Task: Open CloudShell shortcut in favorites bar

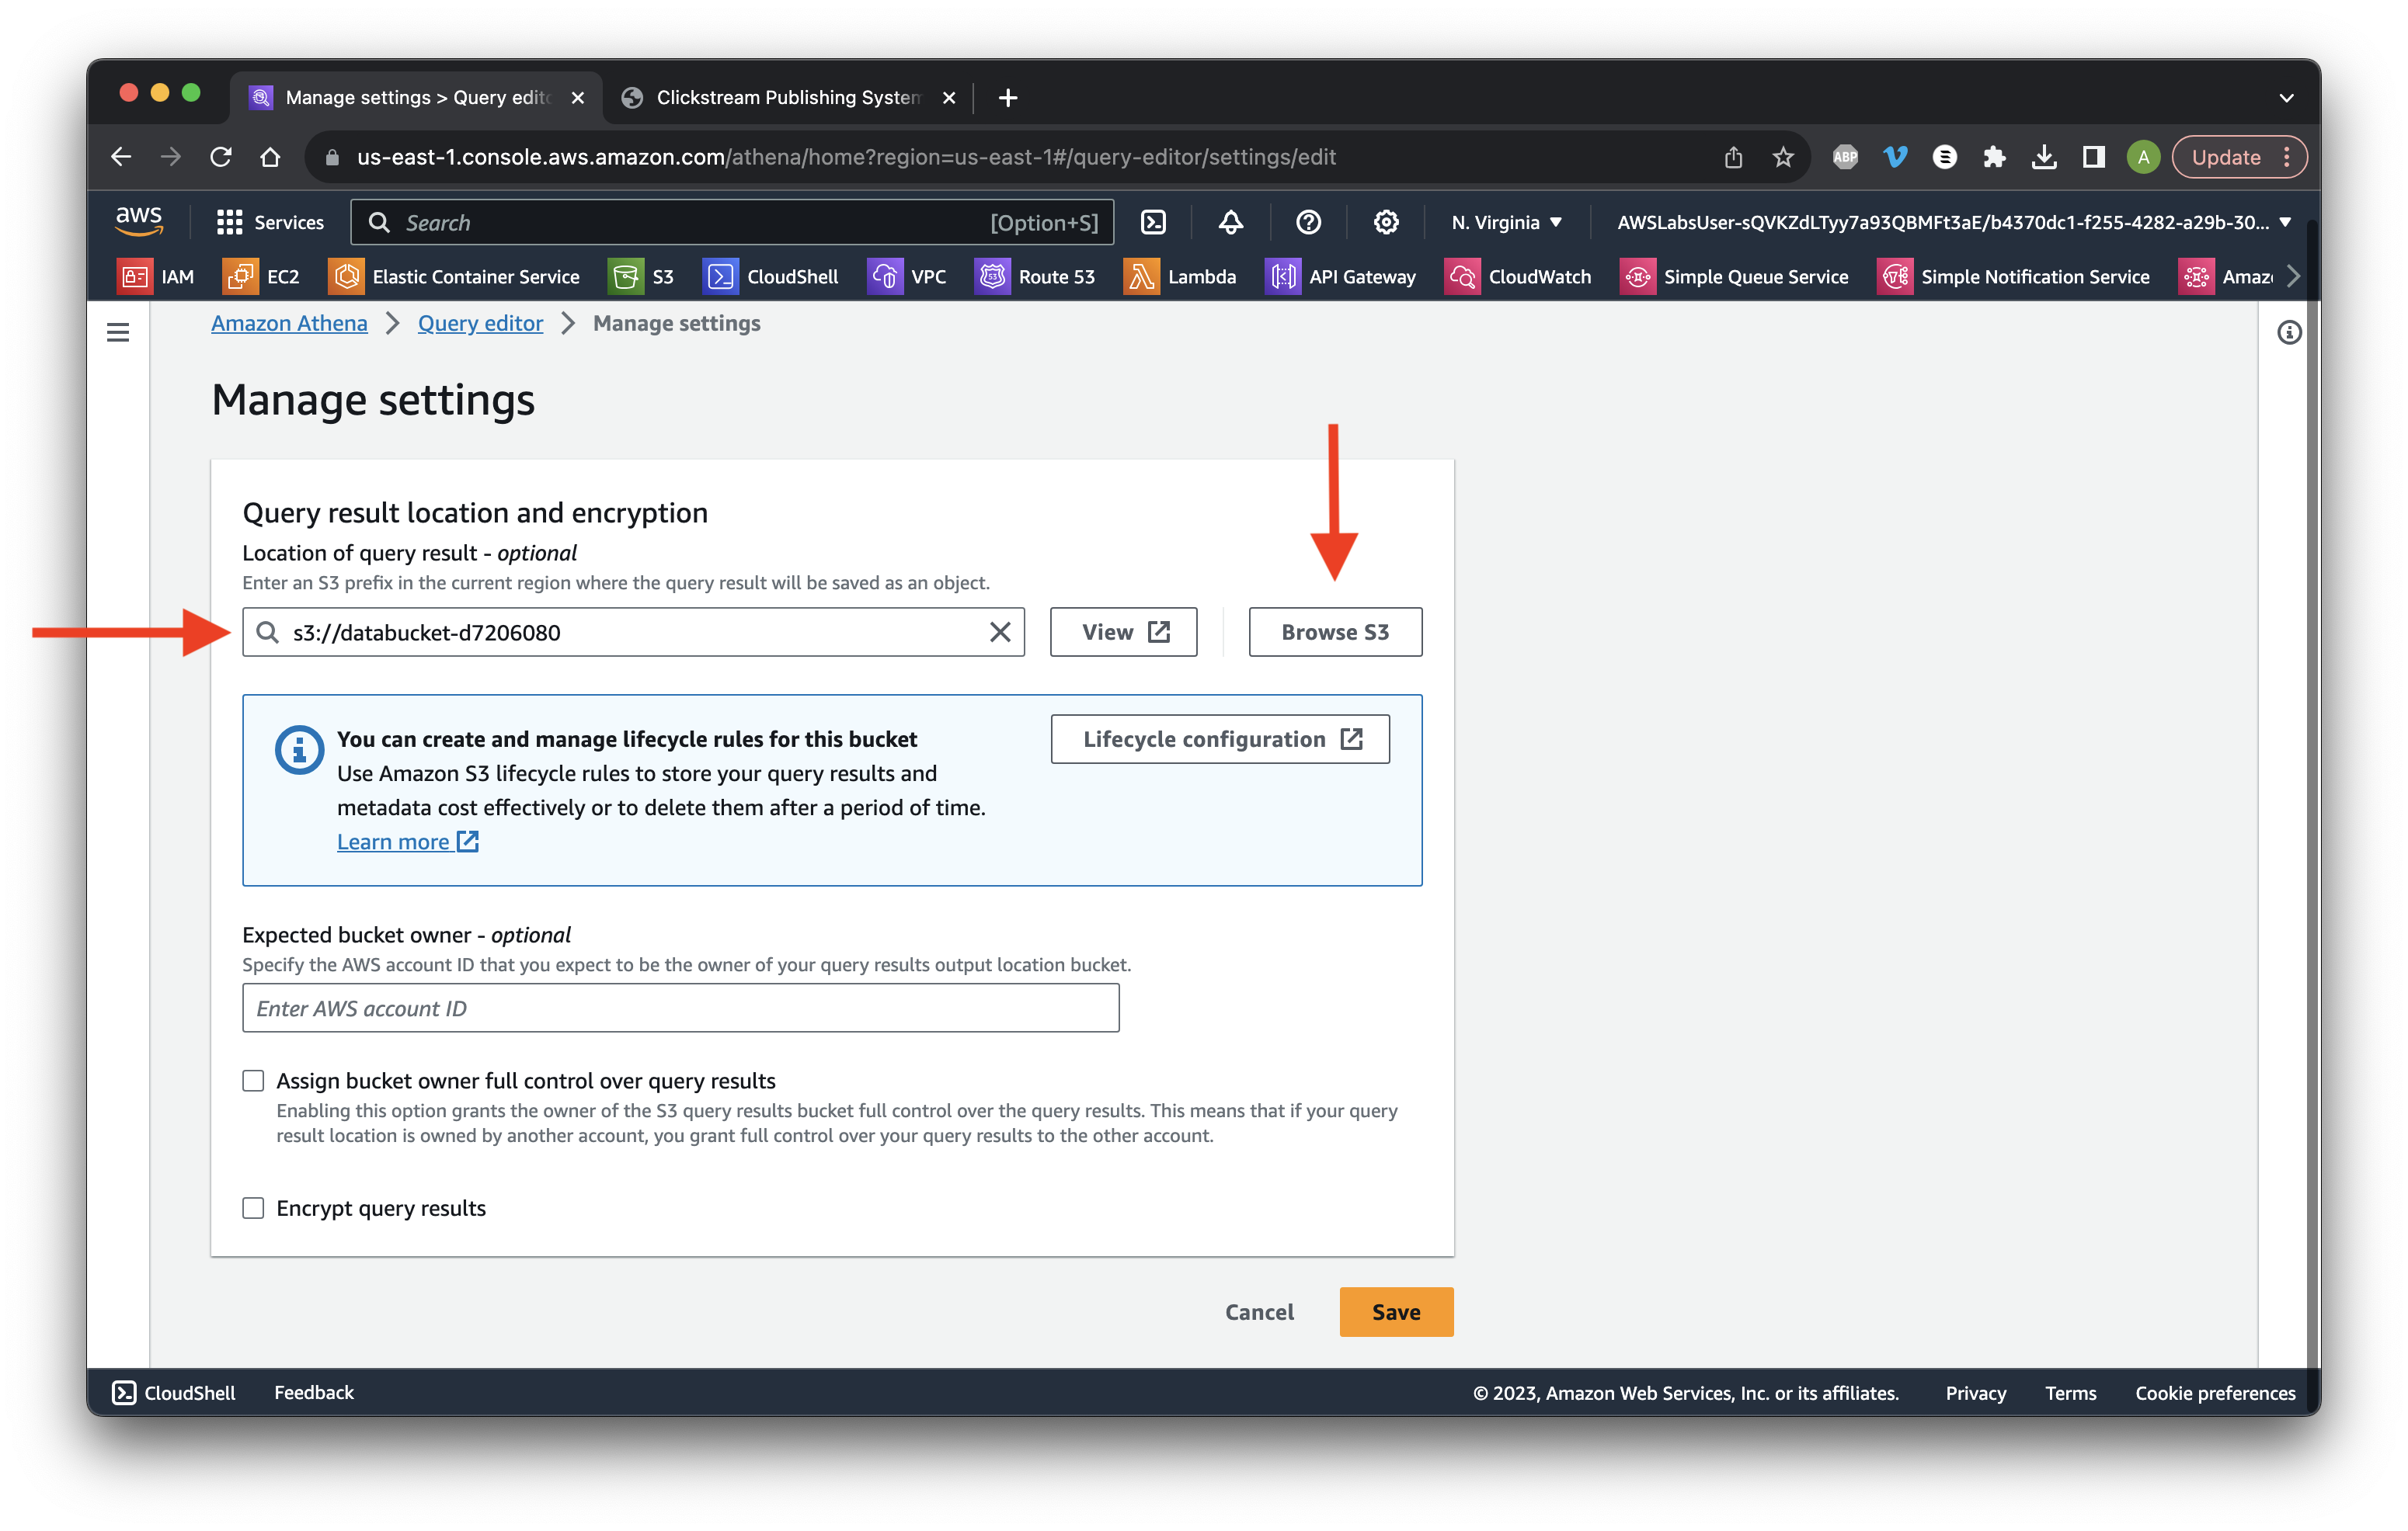Action: coord(770,277)
